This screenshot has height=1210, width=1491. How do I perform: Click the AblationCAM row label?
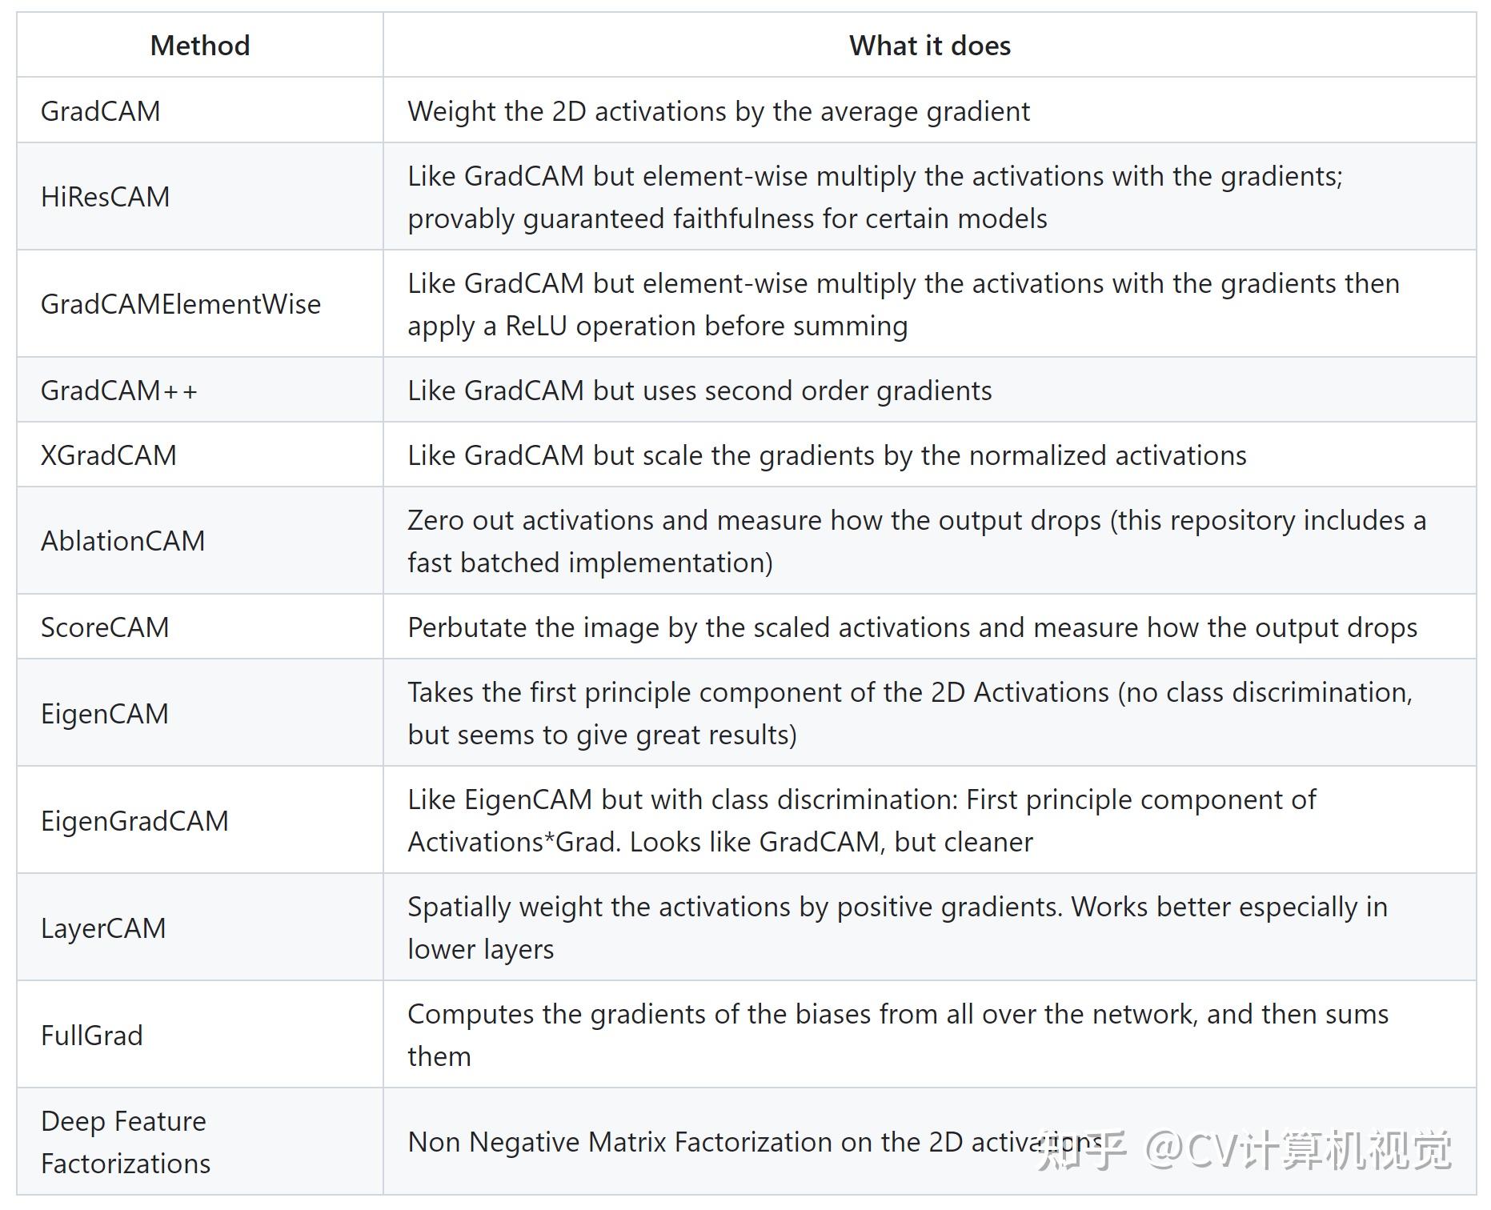[123, 541]
